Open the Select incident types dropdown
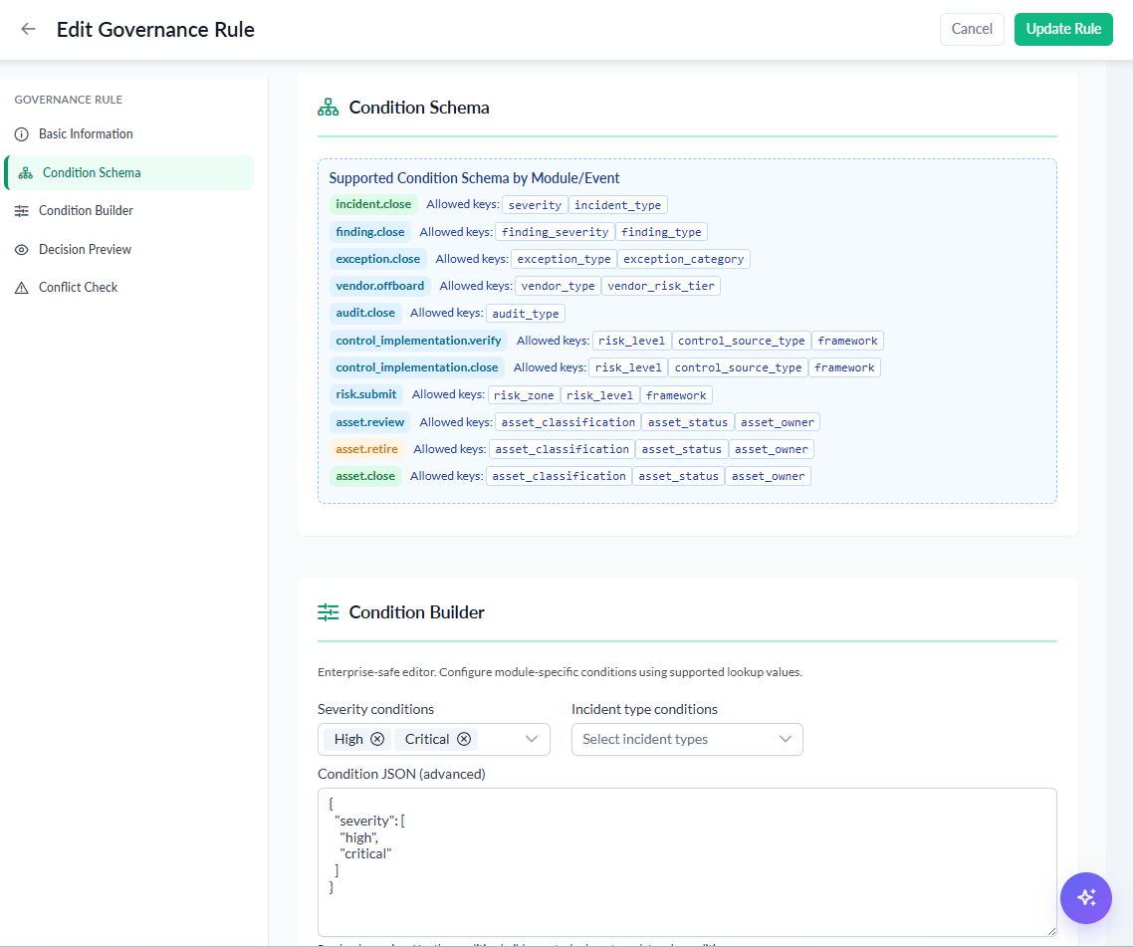 (x=686, y=739)
